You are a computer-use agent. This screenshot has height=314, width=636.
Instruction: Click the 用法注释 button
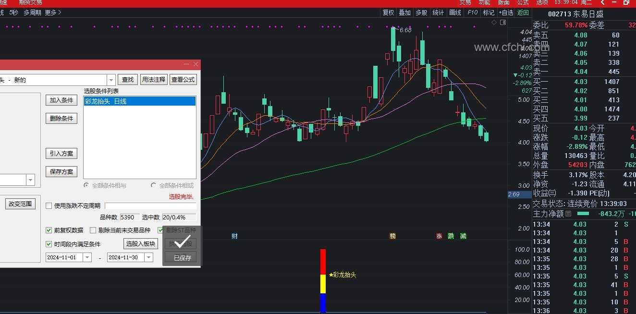[154, 80]
